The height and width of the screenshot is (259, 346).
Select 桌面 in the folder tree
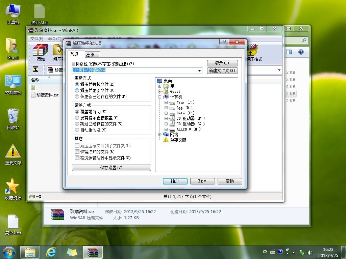coord(168,81)
